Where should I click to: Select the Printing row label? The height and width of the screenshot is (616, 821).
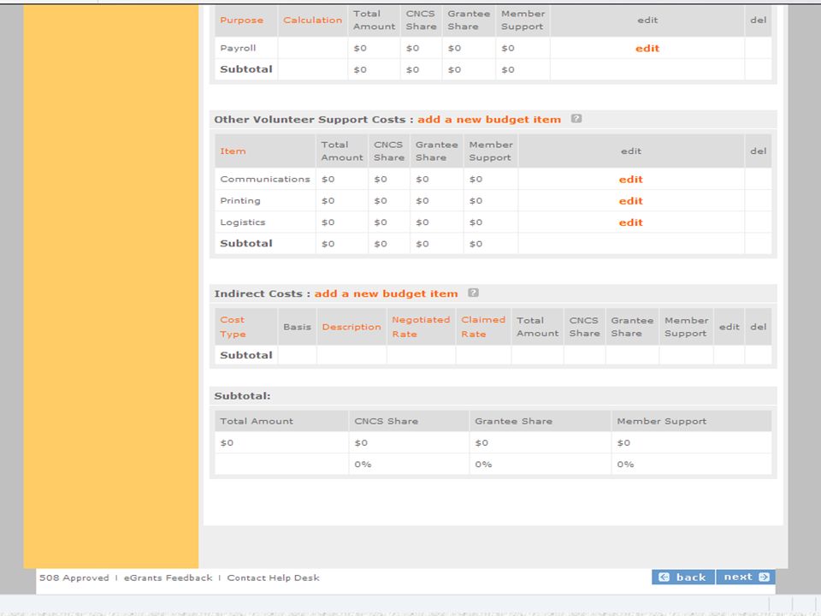pos(239,200)
